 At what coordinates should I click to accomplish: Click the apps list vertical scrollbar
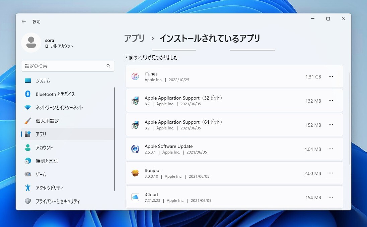(350, 119)
